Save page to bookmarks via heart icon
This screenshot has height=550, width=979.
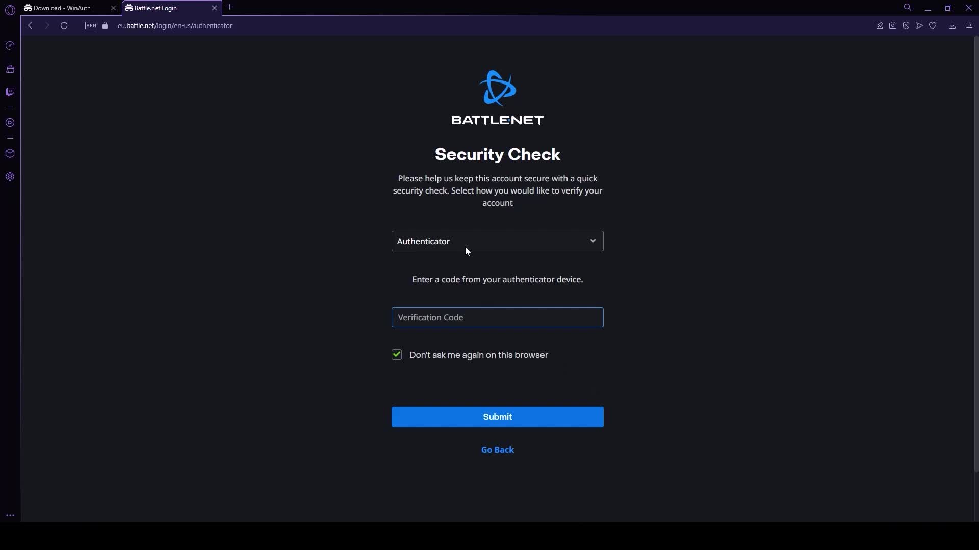pos(933,25)
